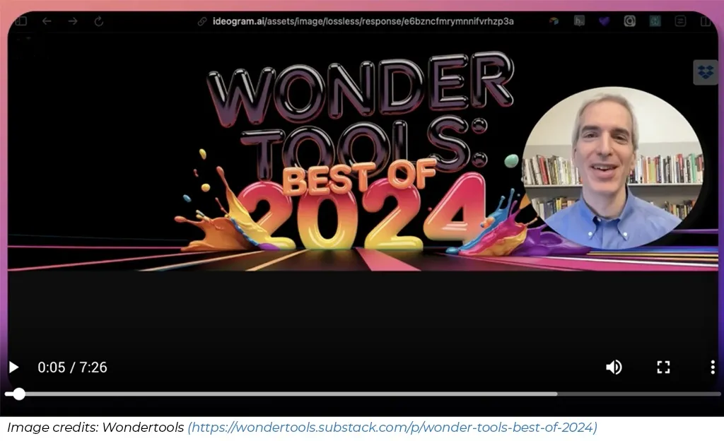Screen dimensions: 724x441
Task: Open the wondertools.substack.com credit link
Action: [x=392, y=427]
